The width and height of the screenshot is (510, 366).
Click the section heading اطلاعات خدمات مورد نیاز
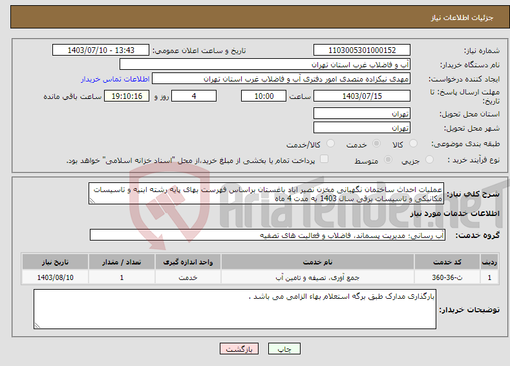tap(454, 213)
